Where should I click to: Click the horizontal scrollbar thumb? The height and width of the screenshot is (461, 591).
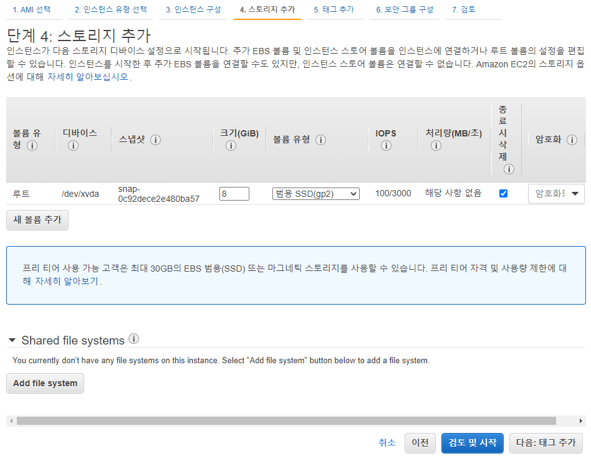coord(286,421)
